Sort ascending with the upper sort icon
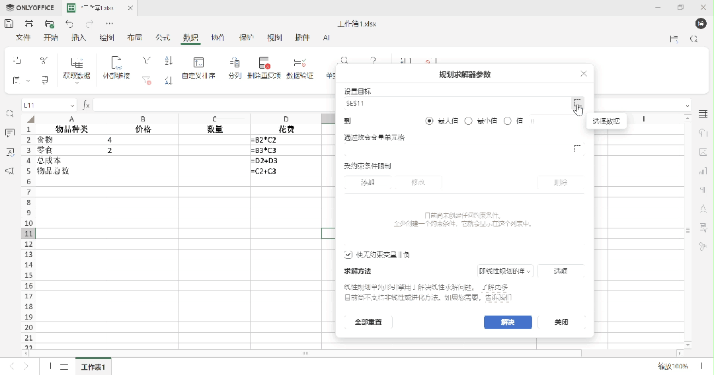The image size is (714, 375). click(x=169, y=61)
